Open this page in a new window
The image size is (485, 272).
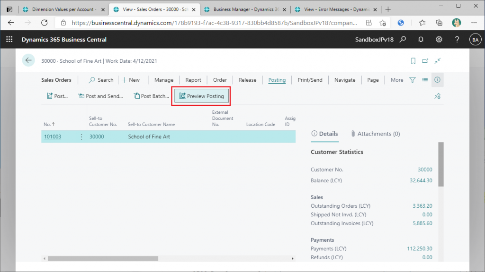tap(425, 61)
